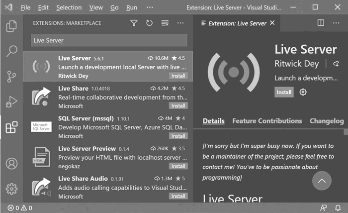Click the Live Server list item icon
The image size is (348, 213).
[x=41, y=66]
